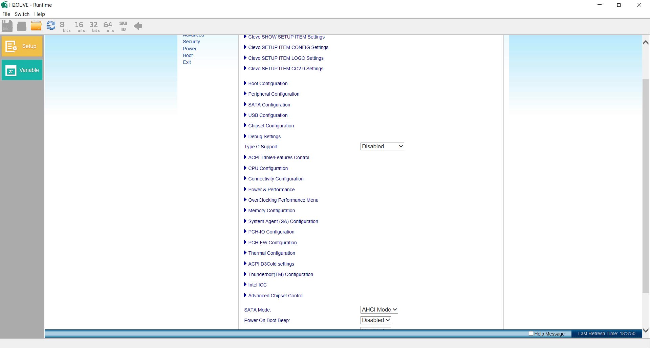Click the "Last Refresh Time: 18:3:50" status text
Viewport: 650px width, 348px height.
tap(607, 333)
